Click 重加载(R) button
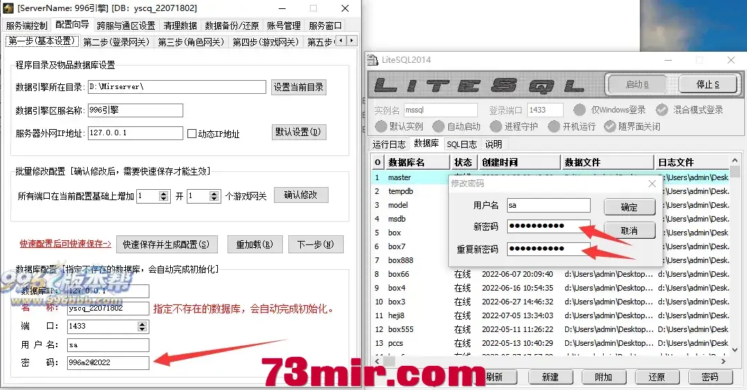747x390 pixels. point(255,244)
